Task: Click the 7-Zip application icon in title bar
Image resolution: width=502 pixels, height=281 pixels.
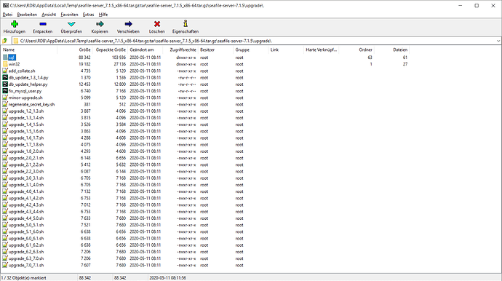Action: point(5,5)
